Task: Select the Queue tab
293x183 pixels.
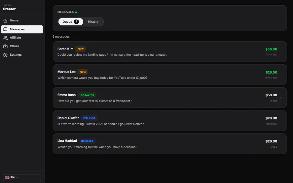Action: tap(71, 22)
